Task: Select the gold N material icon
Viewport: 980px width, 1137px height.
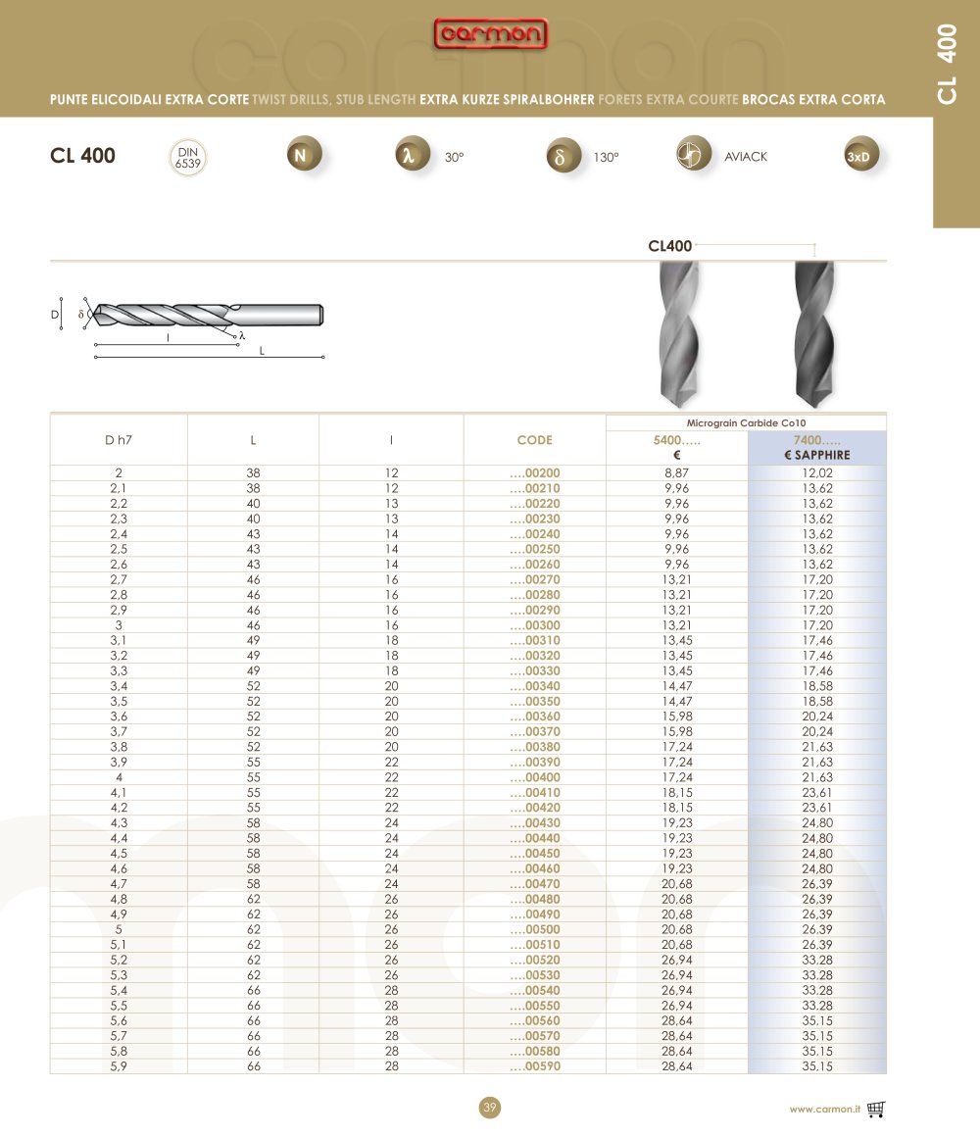Action: 303,154
